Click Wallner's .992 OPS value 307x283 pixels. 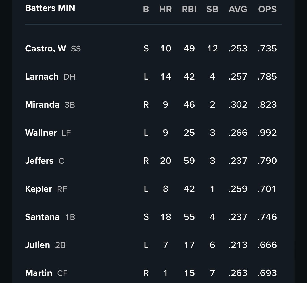click(x=267, y=133)
